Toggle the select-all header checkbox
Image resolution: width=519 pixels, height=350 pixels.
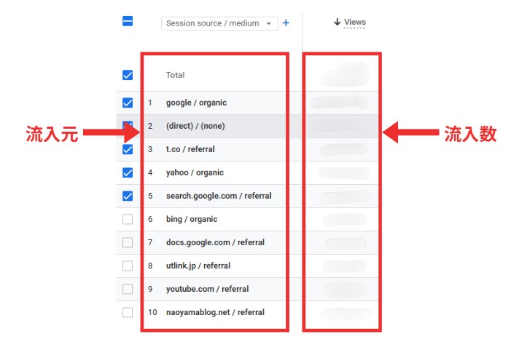point(128,22)
